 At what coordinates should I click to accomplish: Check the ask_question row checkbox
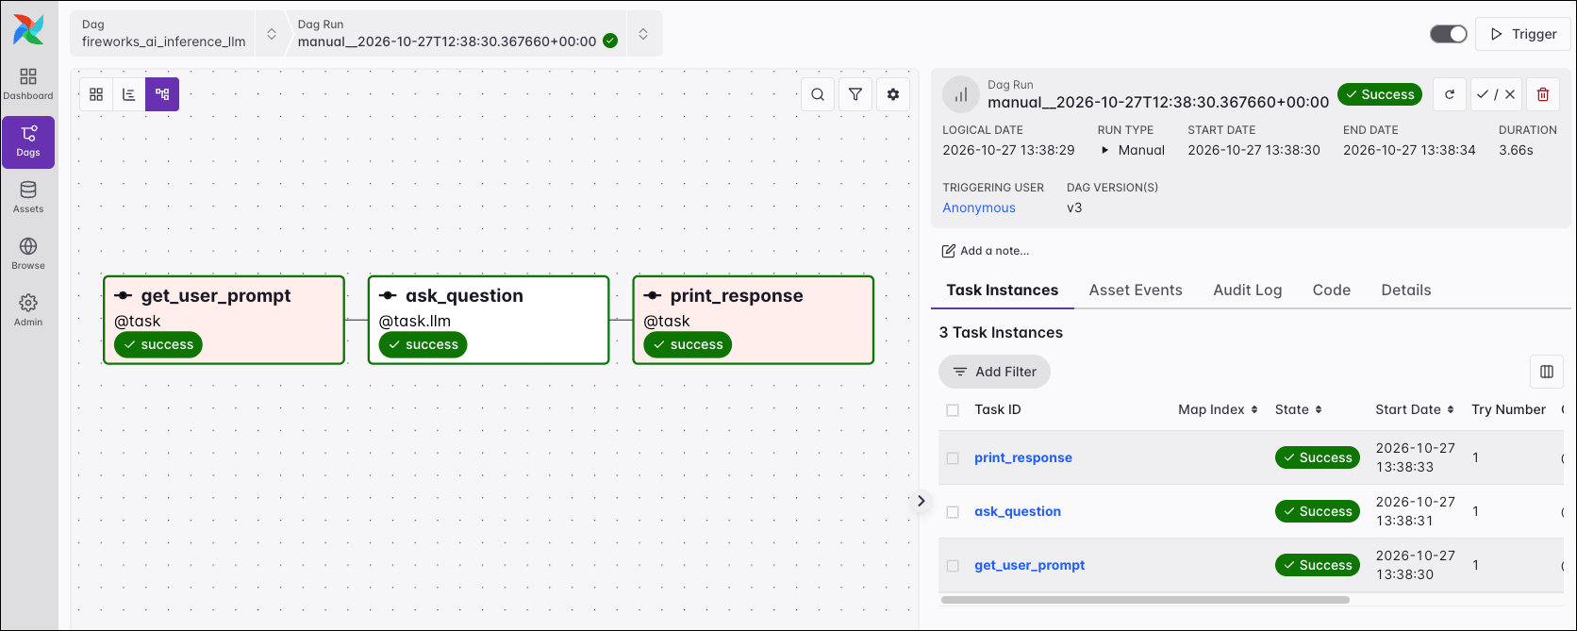pos(953,512)
